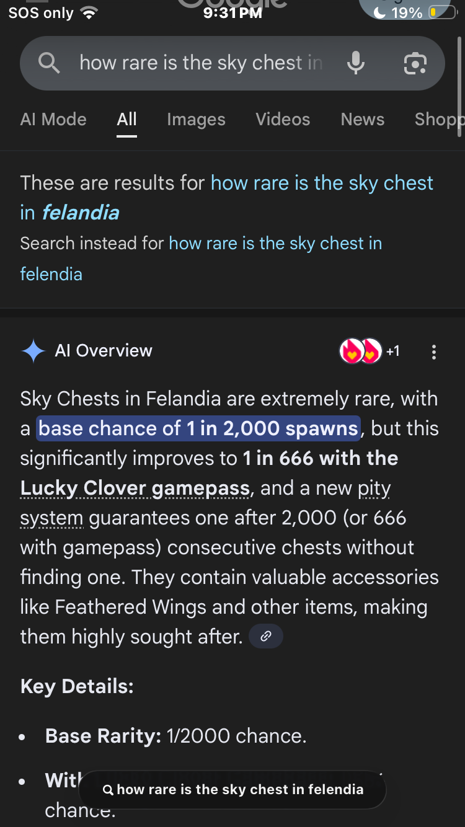Go to the News tab
Viewport: 465px width, 827px height.
click(363, 119)
